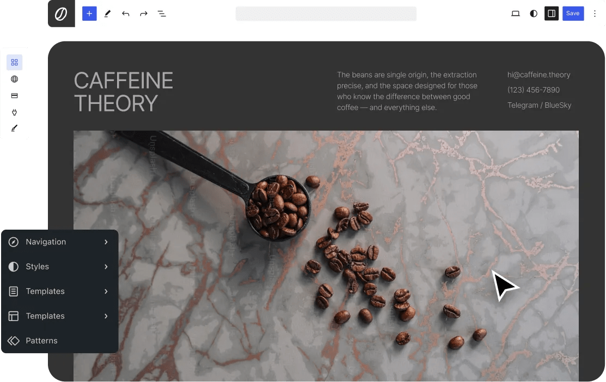Click the brush icon in left sidebar

pos(14,128)
